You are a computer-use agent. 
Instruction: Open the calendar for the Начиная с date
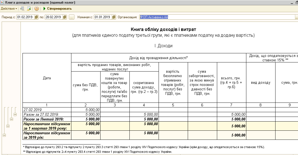[x=114, y=17]
